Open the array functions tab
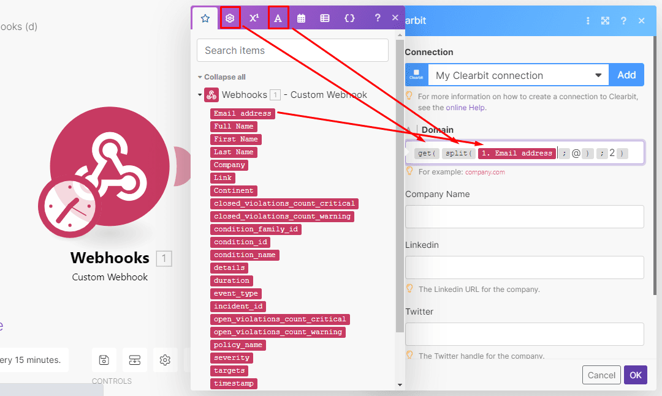Viewport: 662px width, 396px height. pyautogui.click(x=325, y=18)
